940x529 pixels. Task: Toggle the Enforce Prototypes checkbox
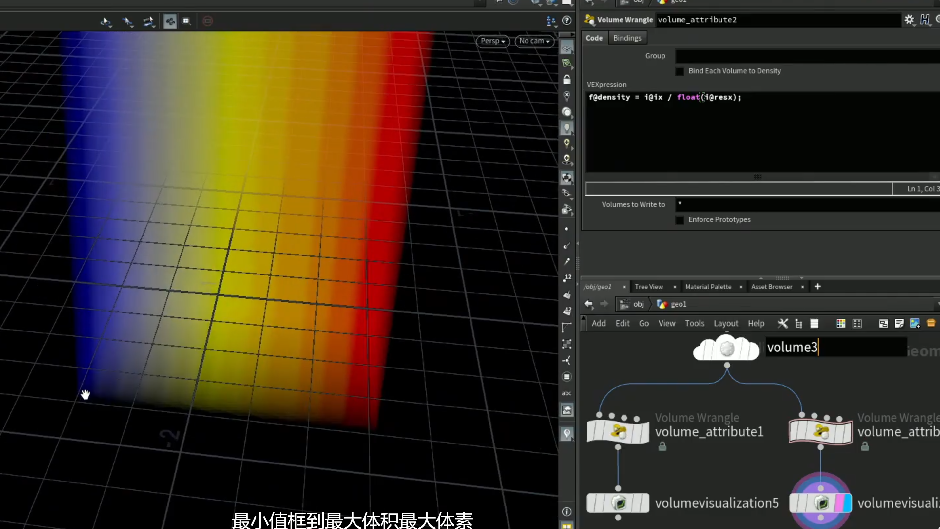pos(680,220)
